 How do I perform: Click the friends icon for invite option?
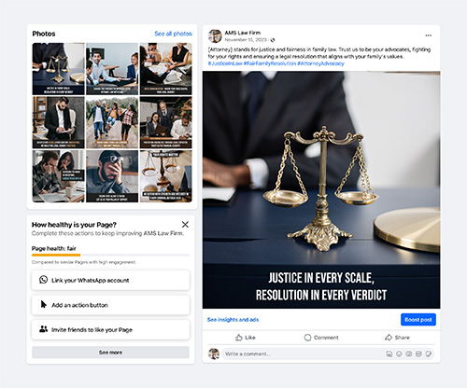[x=44, y=329]
